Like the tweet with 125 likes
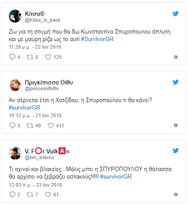 pyautogui.click(x=48, y=57)
